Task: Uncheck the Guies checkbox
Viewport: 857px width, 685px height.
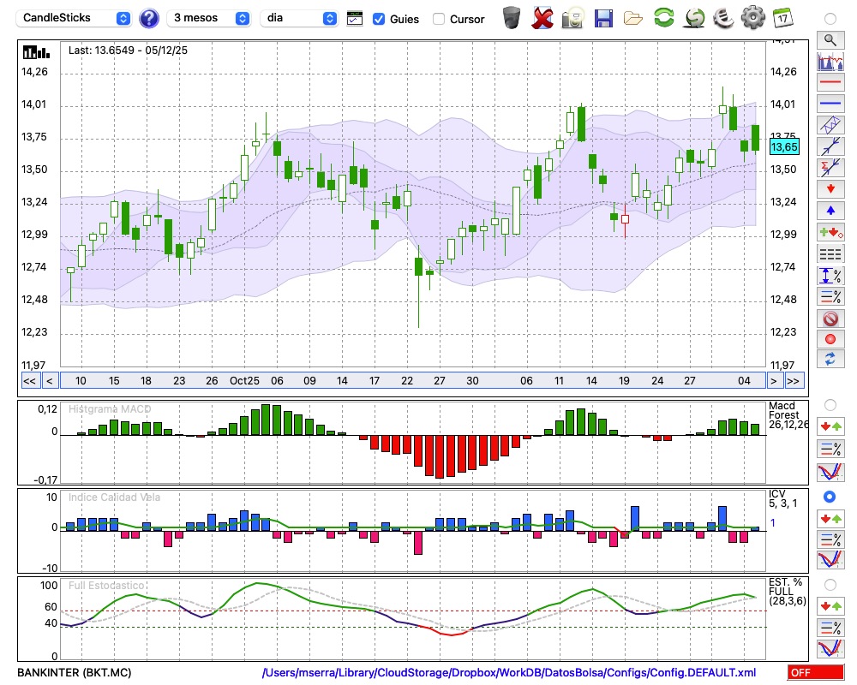Action: coord(379,18)
